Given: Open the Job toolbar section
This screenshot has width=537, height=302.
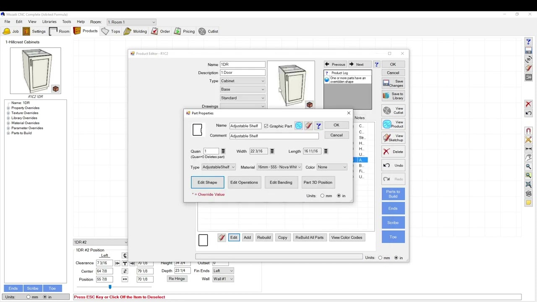Looking at the screenshot, I should pyautogui.click(x=11, y=31).
